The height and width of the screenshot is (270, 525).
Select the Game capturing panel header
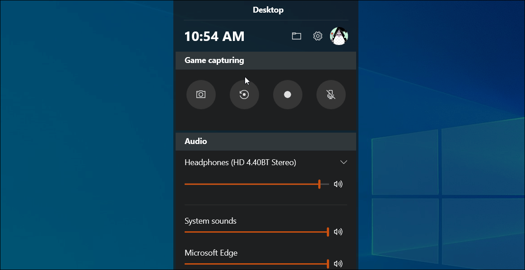pyautogui.click(x=214, y=60)
